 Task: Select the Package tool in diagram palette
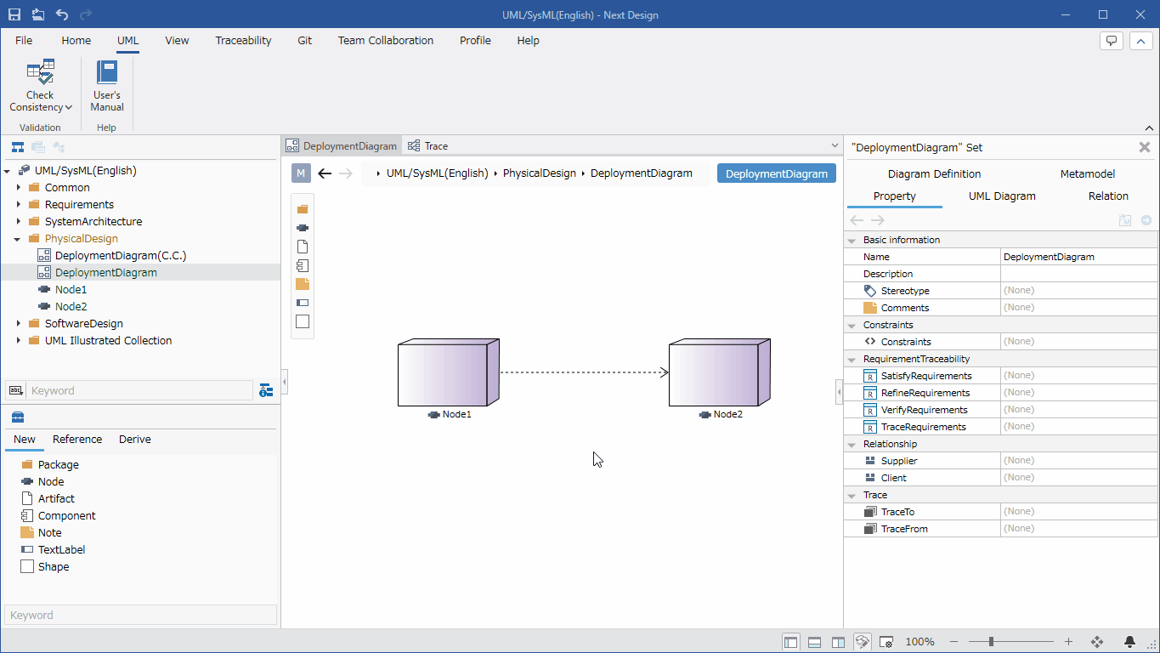tap(303, 209)
